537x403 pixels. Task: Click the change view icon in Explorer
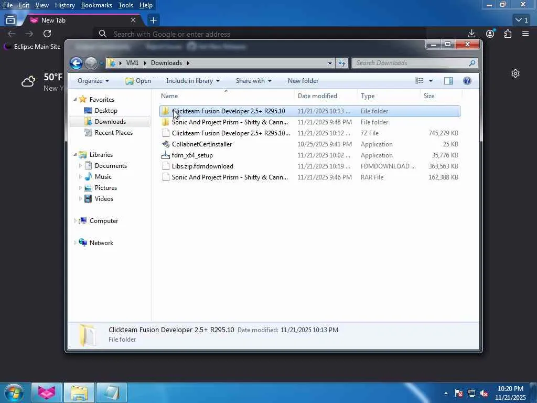click(419, 81)
